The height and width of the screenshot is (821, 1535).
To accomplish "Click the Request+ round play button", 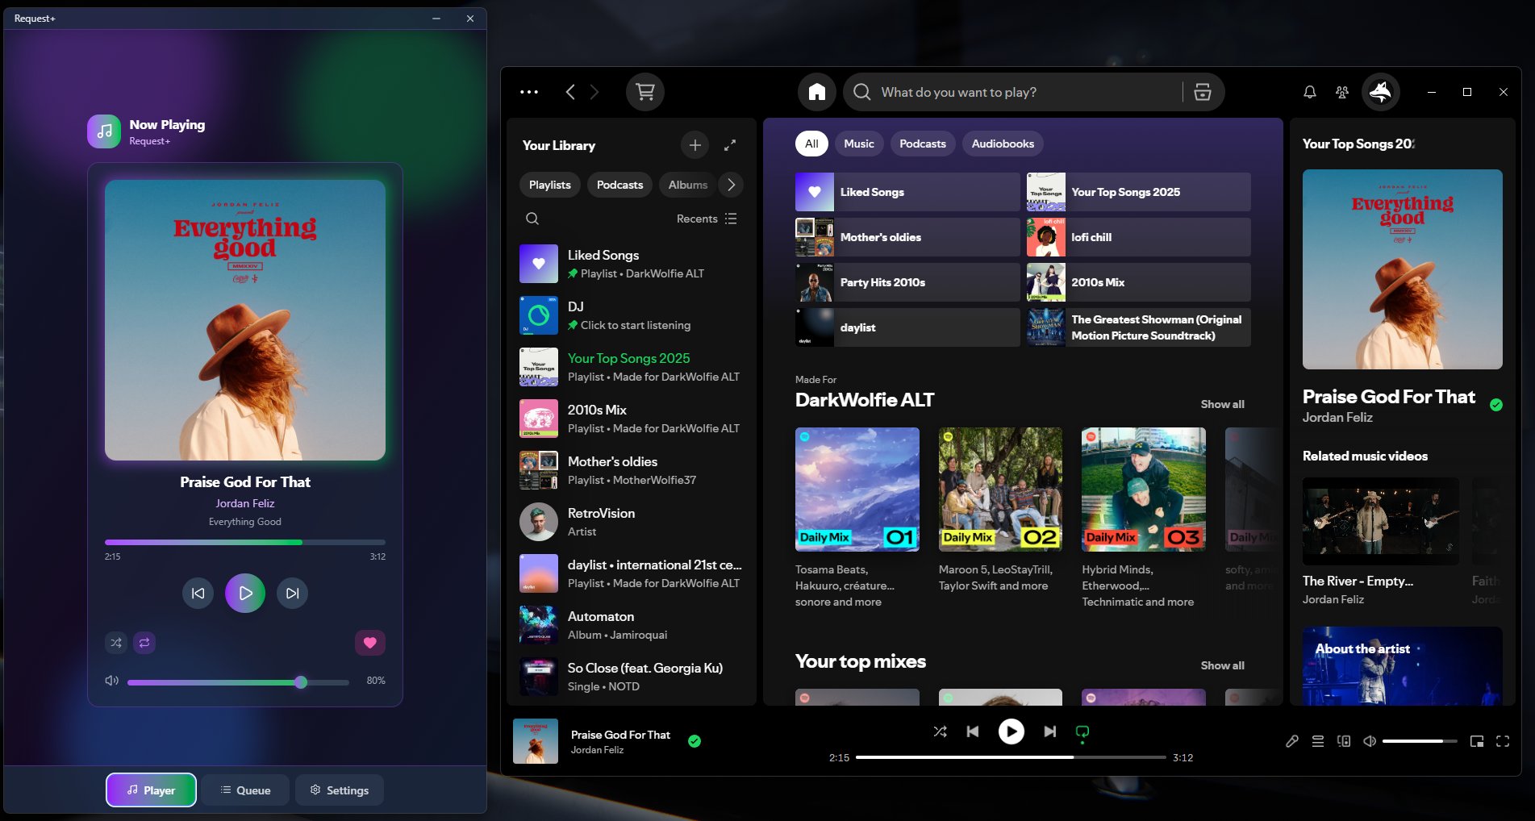I will point(245,594).
